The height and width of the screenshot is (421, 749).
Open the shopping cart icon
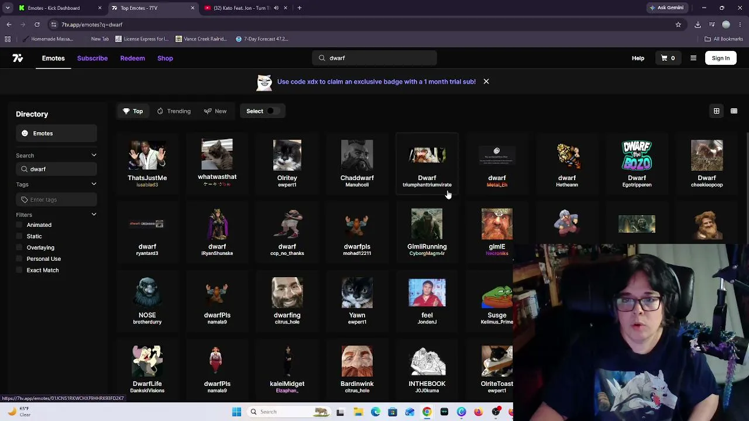(x=664, y=58)
